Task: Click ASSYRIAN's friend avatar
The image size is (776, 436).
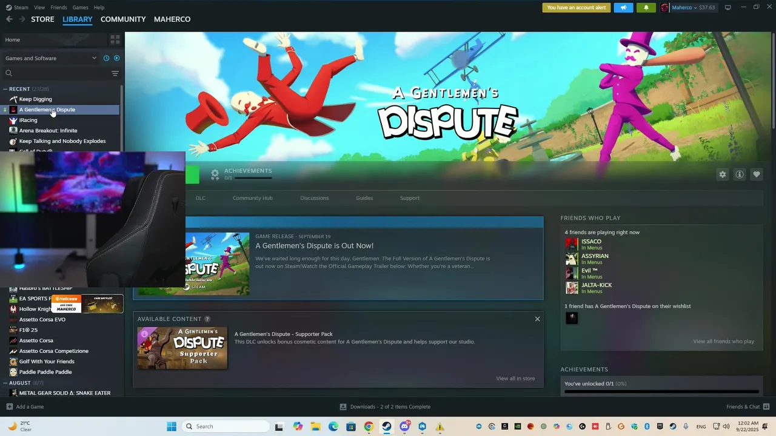Action: [x=572, y=259]
